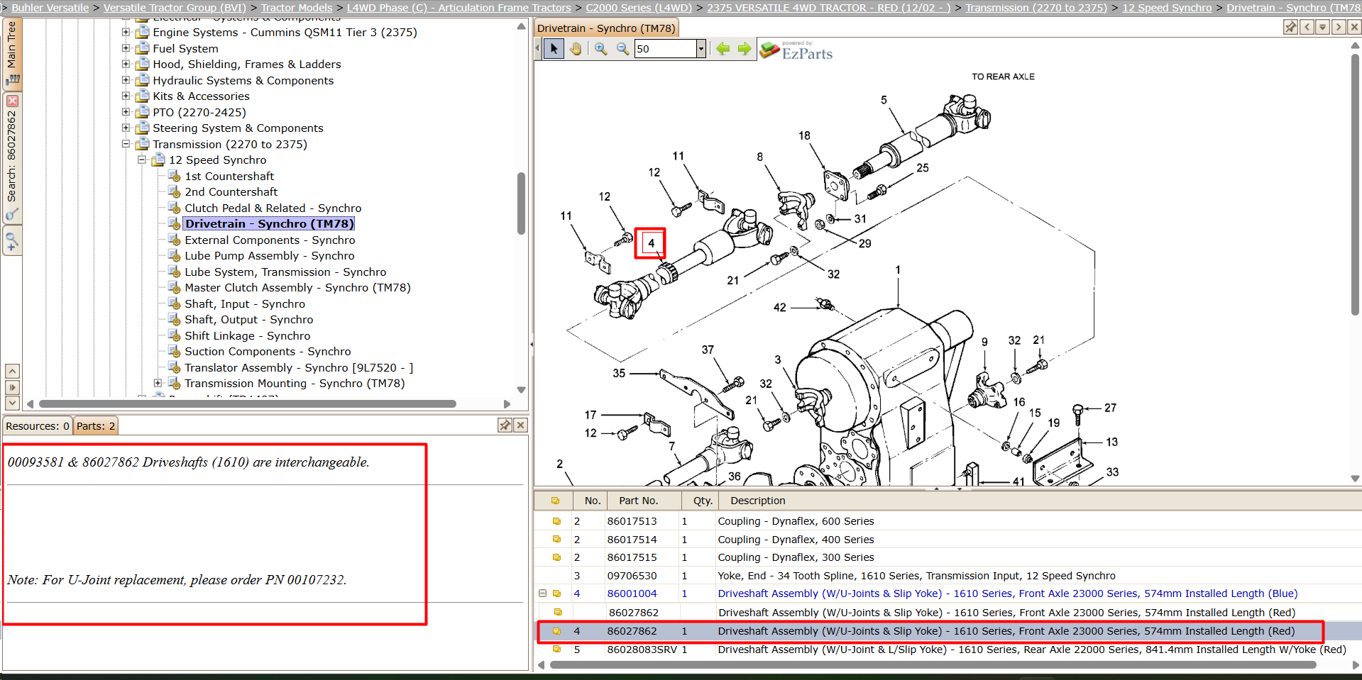Open the Tractor Models breadcrumb link

[297, 8]
